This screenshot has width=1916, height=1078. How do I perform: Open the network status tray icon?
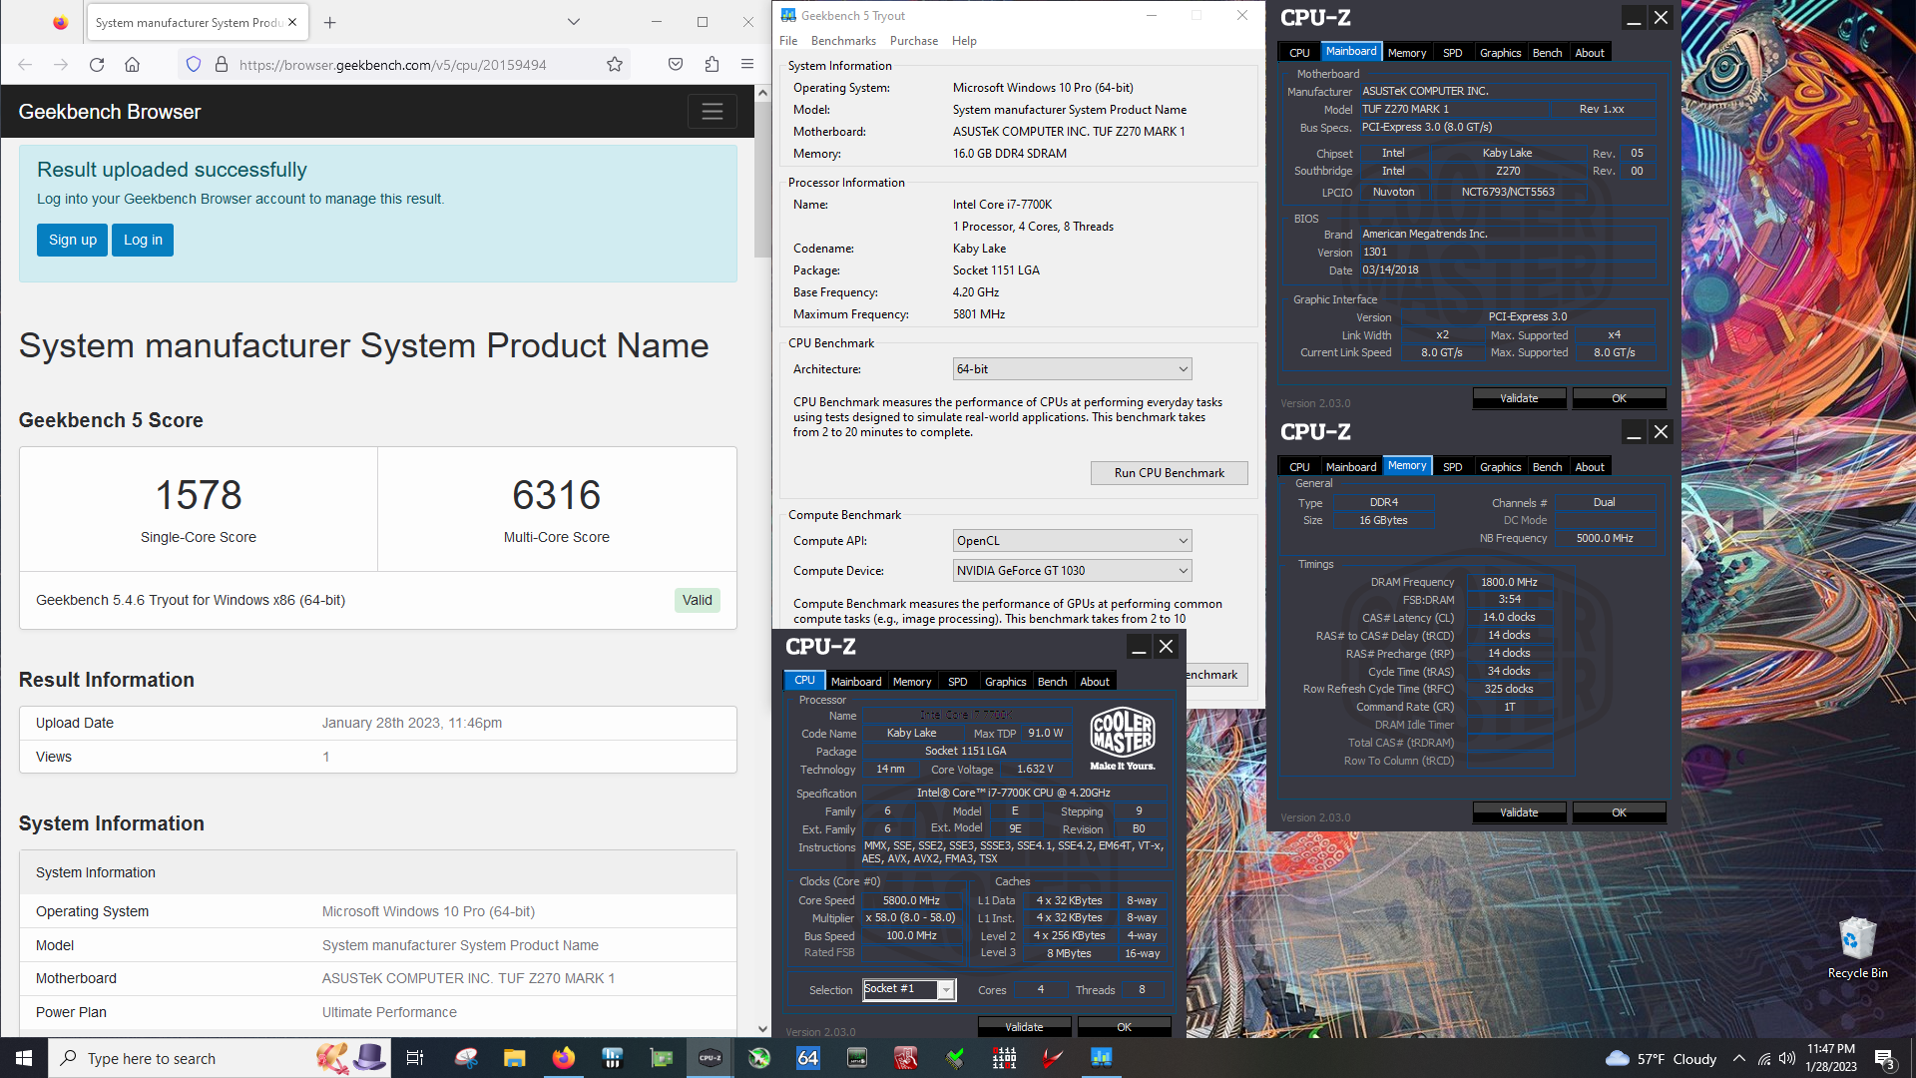(x=1764, y=1058)
